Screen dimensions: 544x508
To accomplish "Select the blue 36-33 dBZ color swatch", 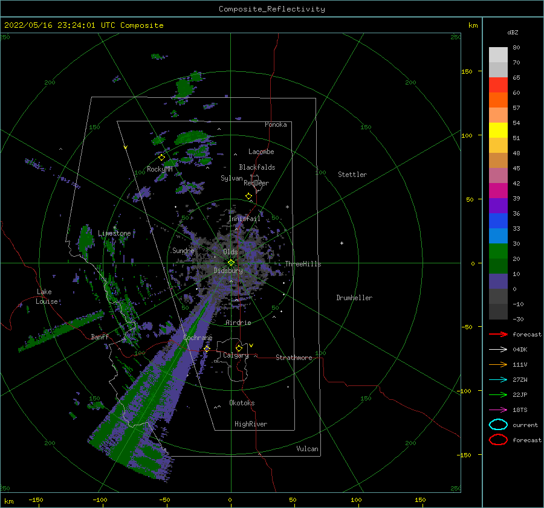I will click(x=498, y=221).
